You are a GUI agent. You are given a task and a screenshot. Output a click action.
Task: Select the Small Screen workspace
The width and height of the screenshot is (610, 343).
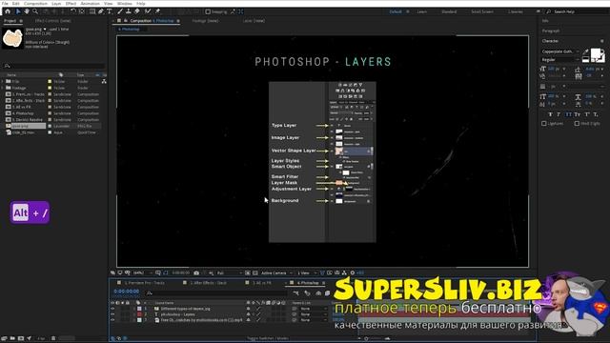pyautogui.click(x=482, y=11)
